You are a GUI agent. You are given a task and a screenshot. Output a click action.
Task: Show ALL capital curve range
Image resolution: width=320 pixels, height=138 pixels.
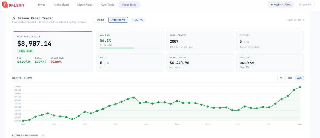tap(299, 78)
